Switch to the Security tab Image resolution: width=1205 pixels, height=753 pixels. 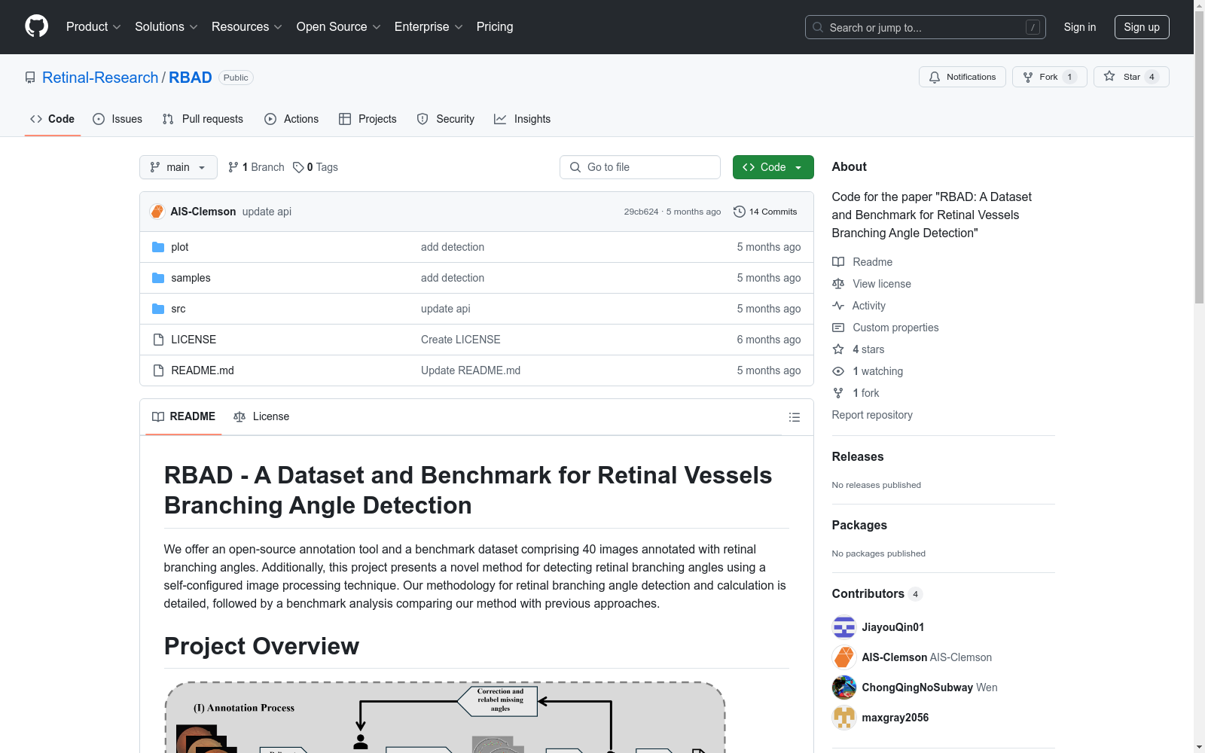click(446, 119)
